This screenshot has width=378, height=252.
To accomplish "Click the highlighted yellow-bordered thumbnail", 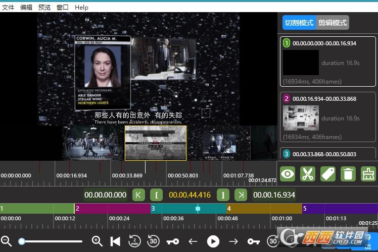I will [x=156, y=143].
